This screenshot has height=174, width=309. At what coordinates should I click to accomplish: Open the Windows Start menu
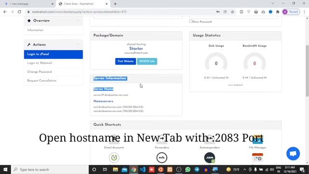point(5,170)
